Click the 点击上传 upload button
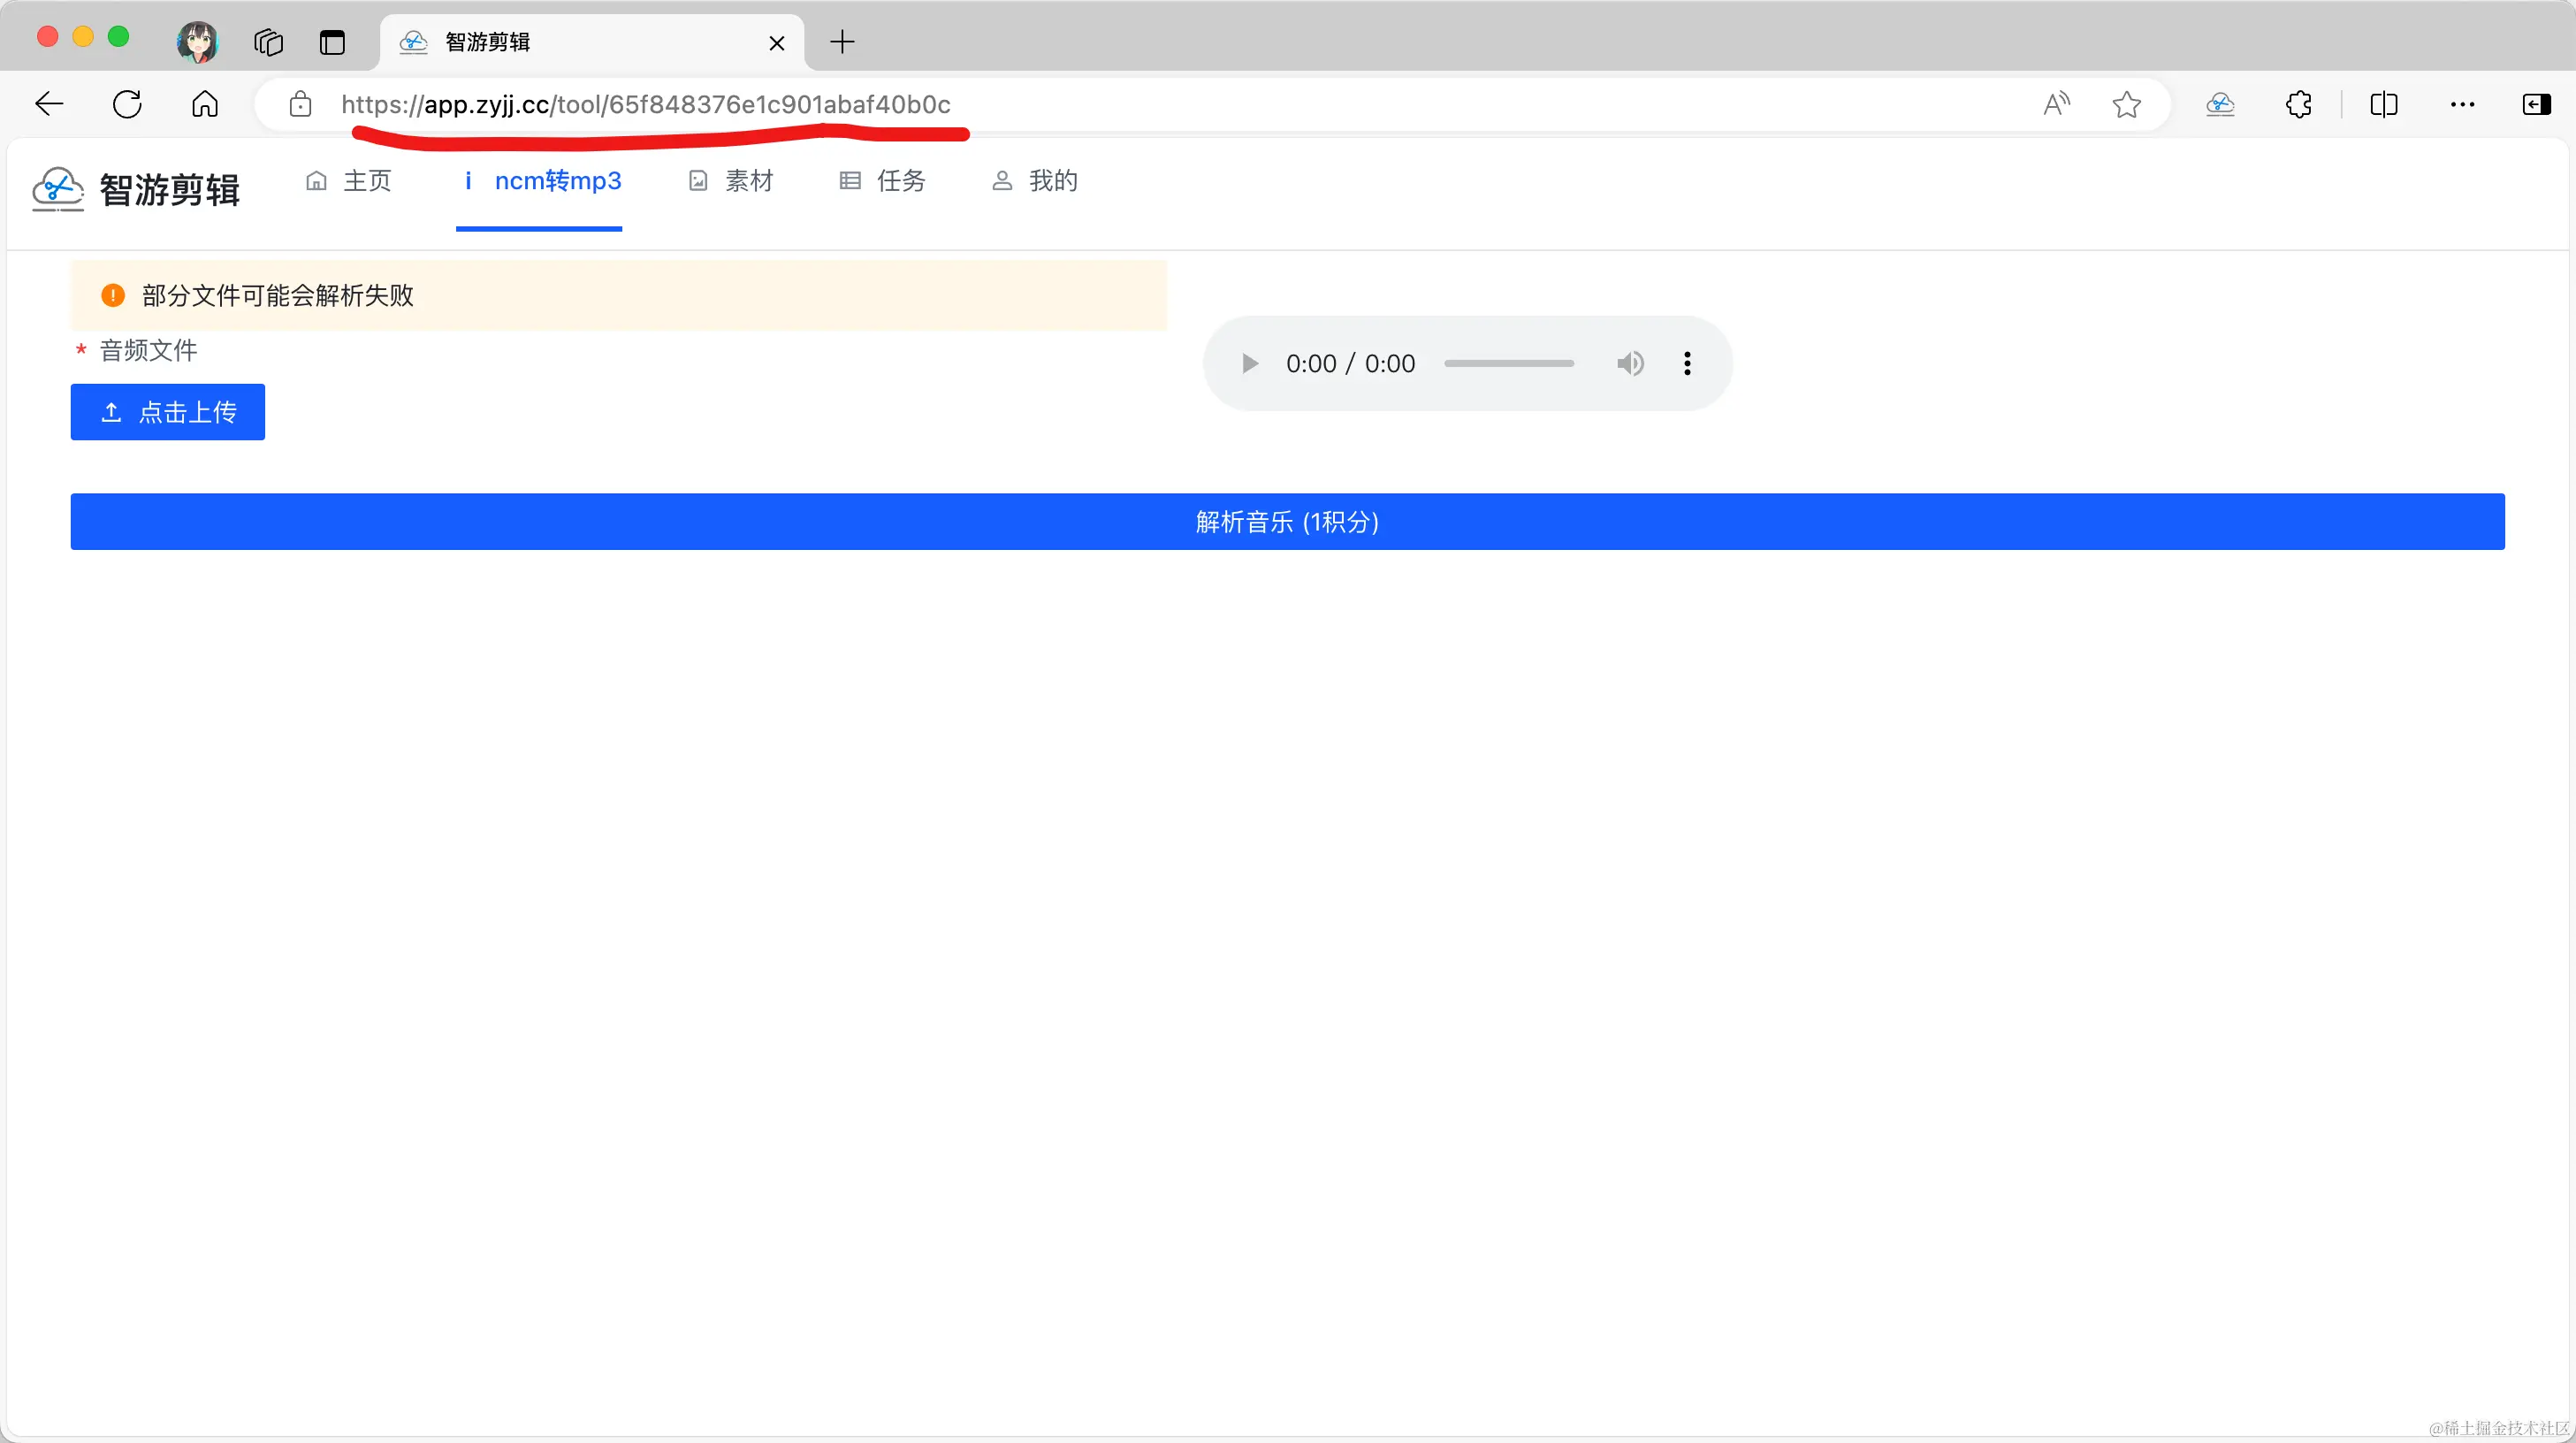Viewport: 2576px width, 1443px height. 168,412
